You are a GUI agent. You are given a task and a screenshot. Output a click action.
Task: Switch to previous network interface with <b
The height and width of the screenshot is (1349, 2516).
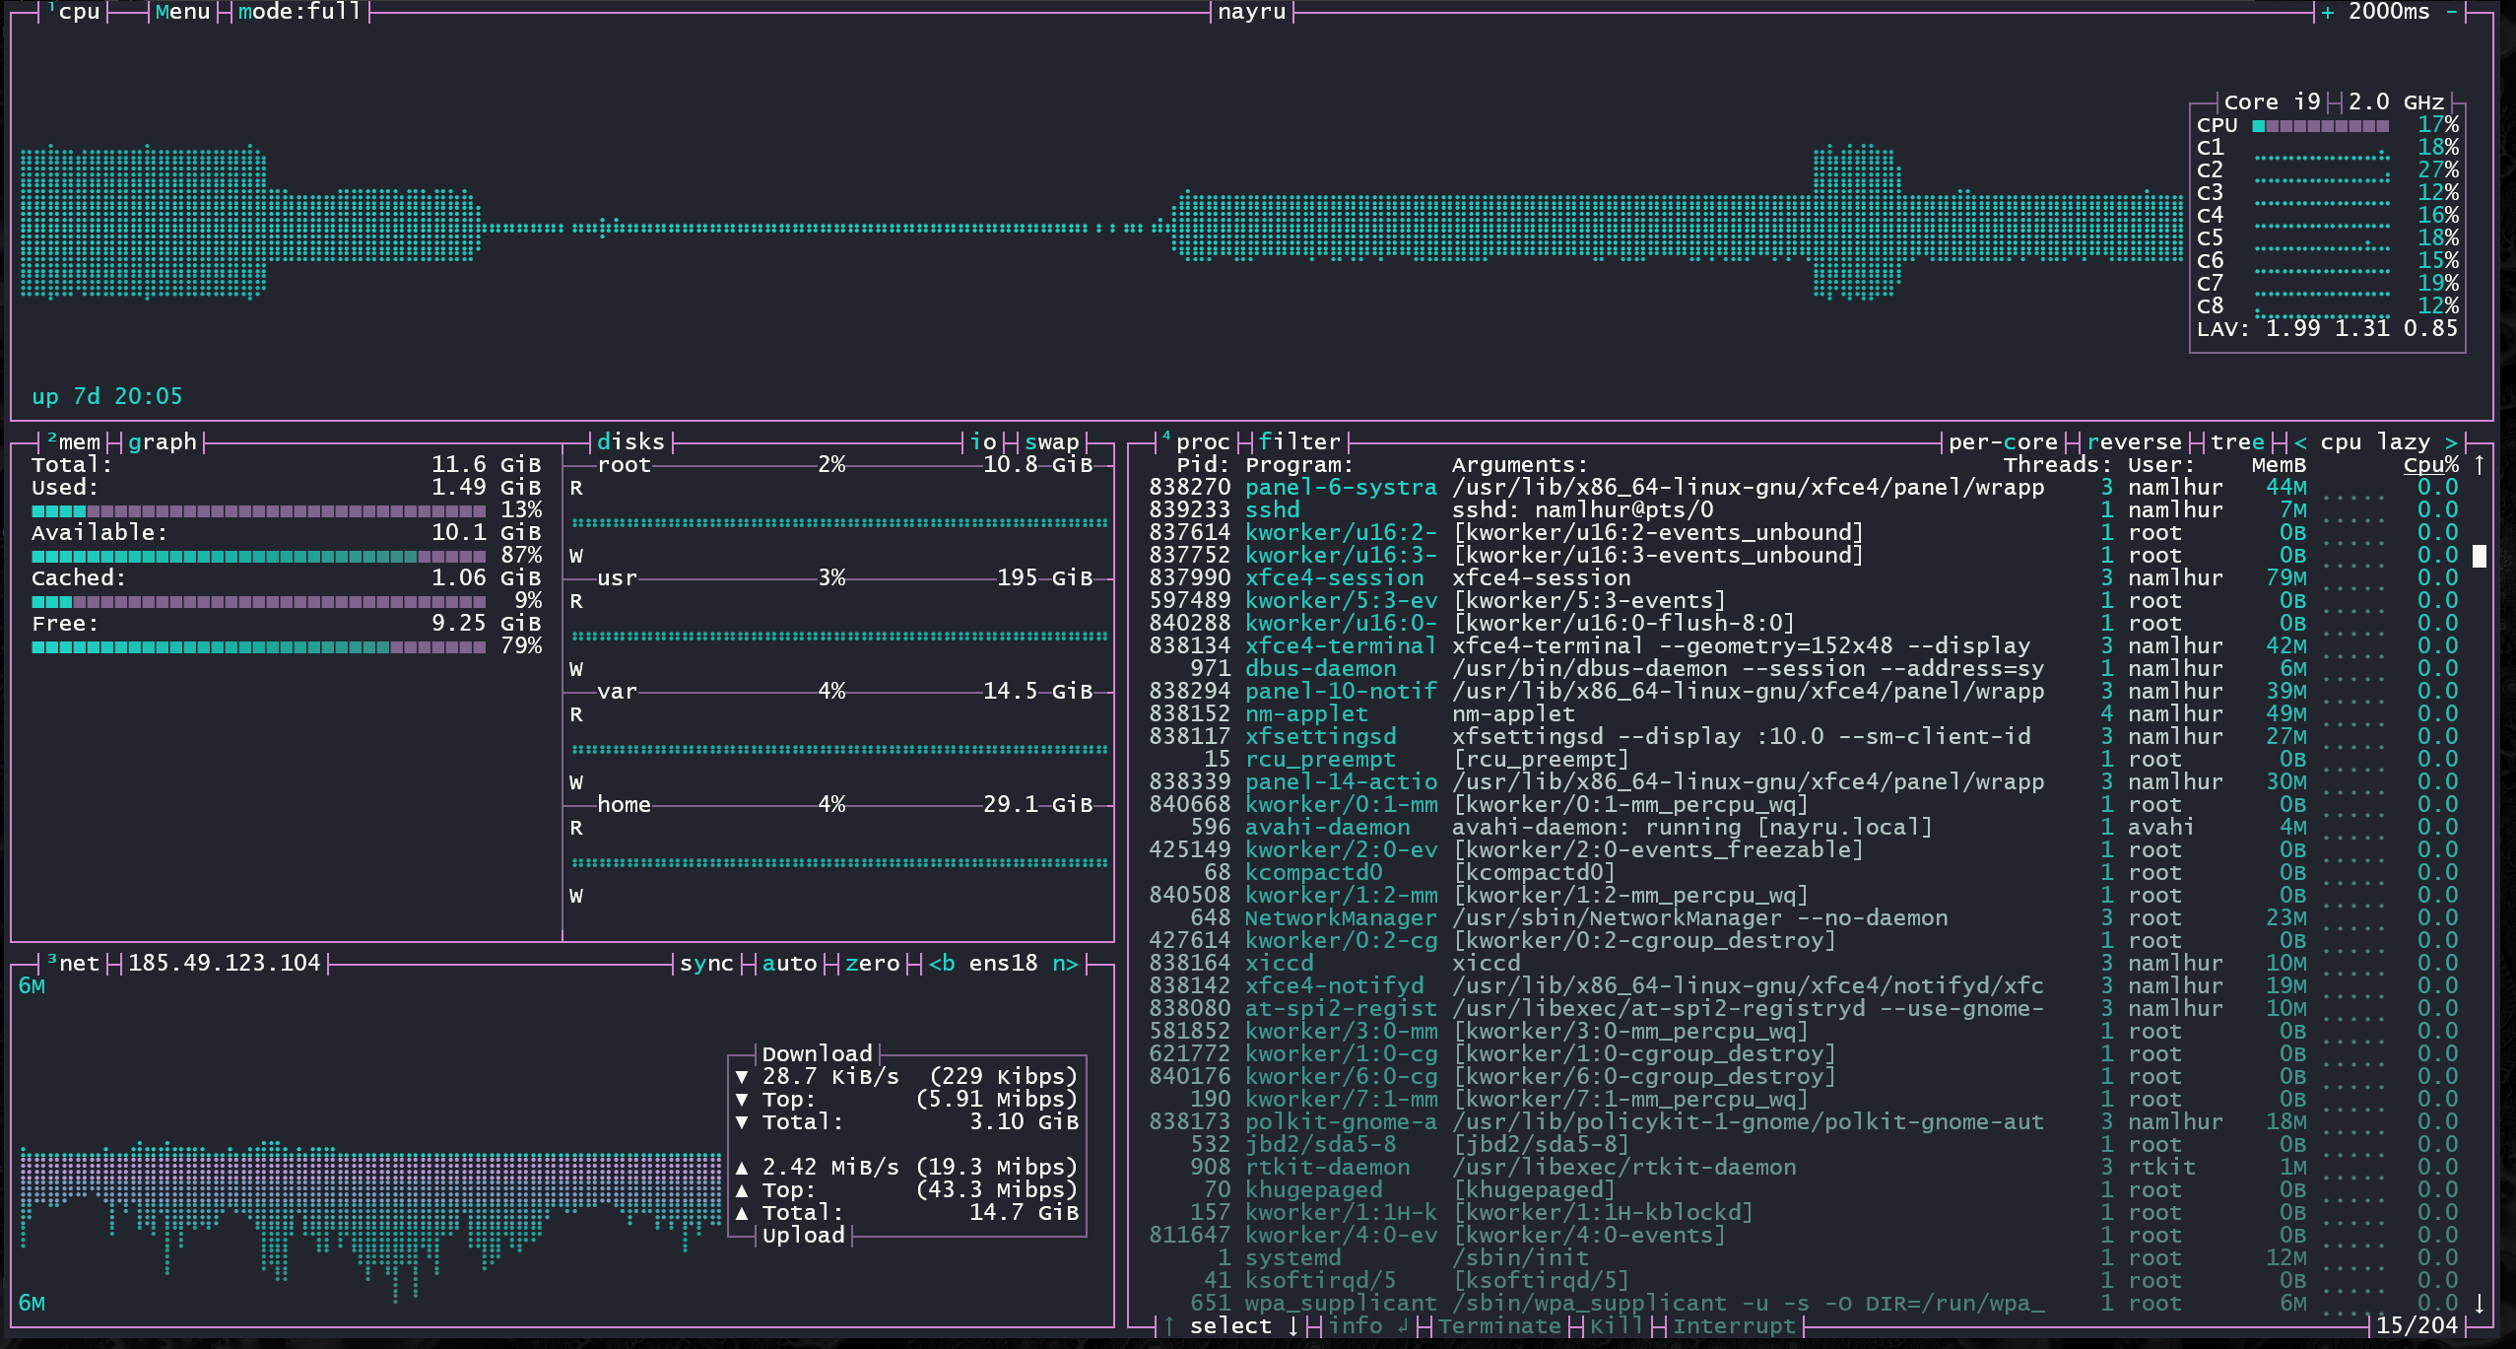point(942,964)
